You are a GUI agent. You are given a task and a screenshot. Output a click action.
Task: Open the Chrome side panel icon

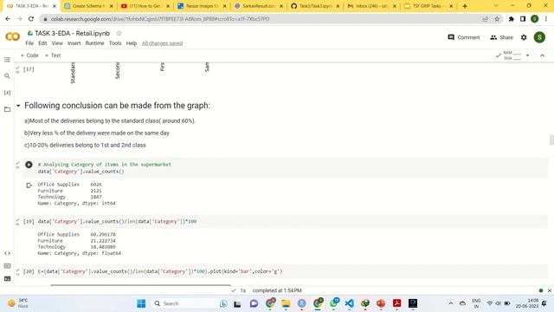(523, 19)
